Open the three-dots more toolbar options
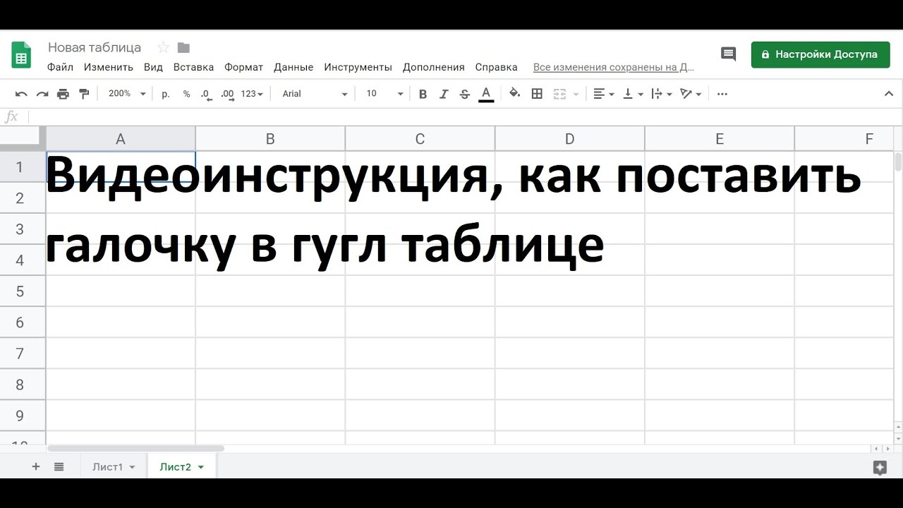 (722, 94)
